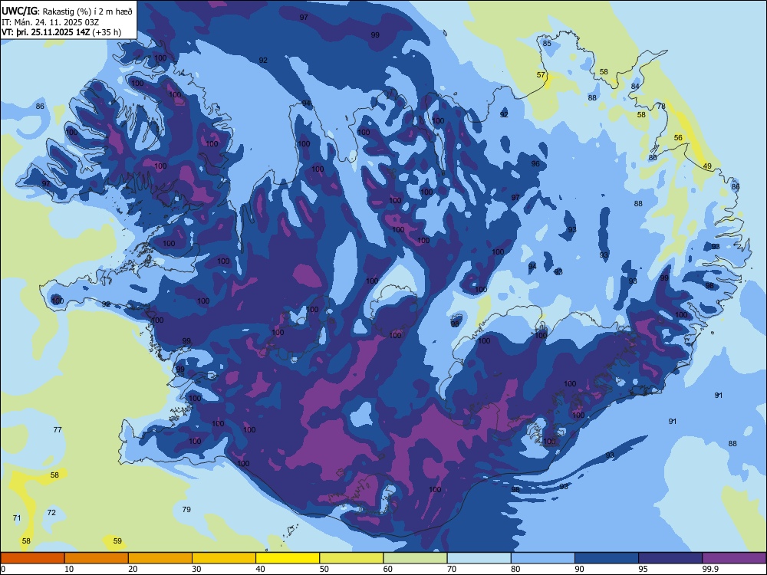Click the medium blue 90–95 legend swatch
The width and height of the screenshot is (767, 575).
tap(607, 558)
